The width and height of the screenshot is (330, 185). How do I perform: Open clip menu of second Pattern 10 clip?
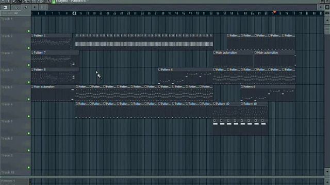(242, 104)
